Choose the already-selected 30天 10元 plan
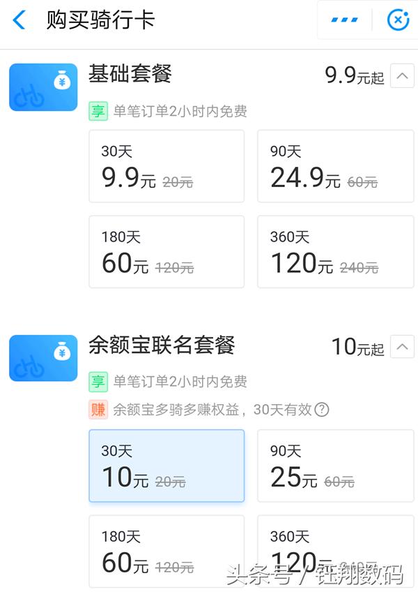The width and height of the screenshot is (418, 594). click(166, 466)
